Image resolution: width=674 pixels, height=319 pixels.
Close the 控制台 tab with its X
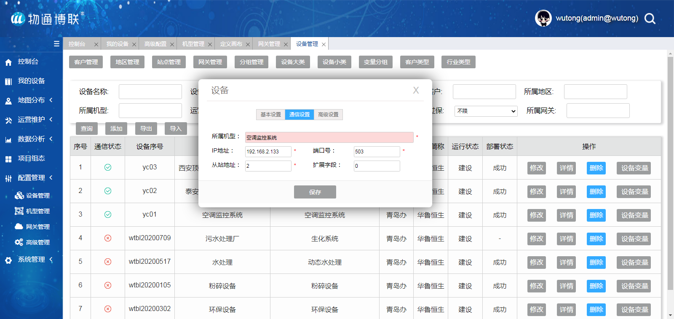point(96,44)
